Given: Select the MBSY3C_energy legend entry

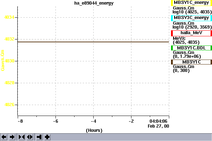Looking at the screenshot, I should click(191, 18).
